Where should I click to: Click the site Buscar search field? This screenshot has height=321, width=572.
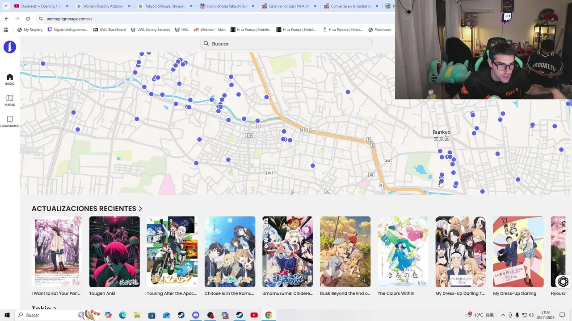pos(286,44)
